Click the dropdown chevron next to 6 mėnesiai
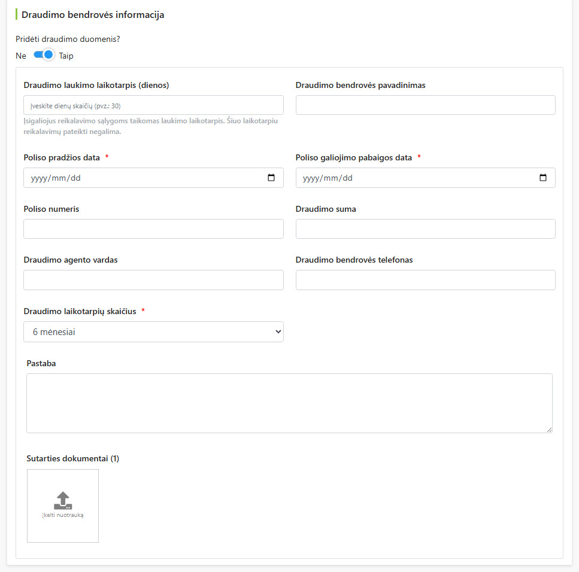This screenshot has width=579, height=572. [278, 331]
